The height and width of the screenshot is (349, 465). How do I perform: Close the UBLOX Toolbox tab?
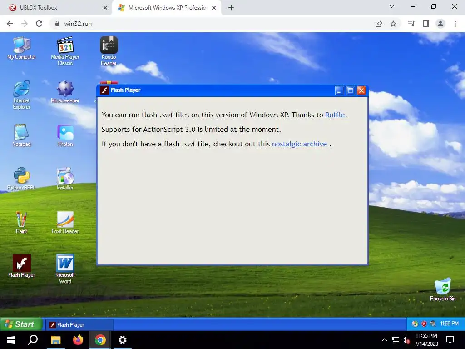(105, 8)
